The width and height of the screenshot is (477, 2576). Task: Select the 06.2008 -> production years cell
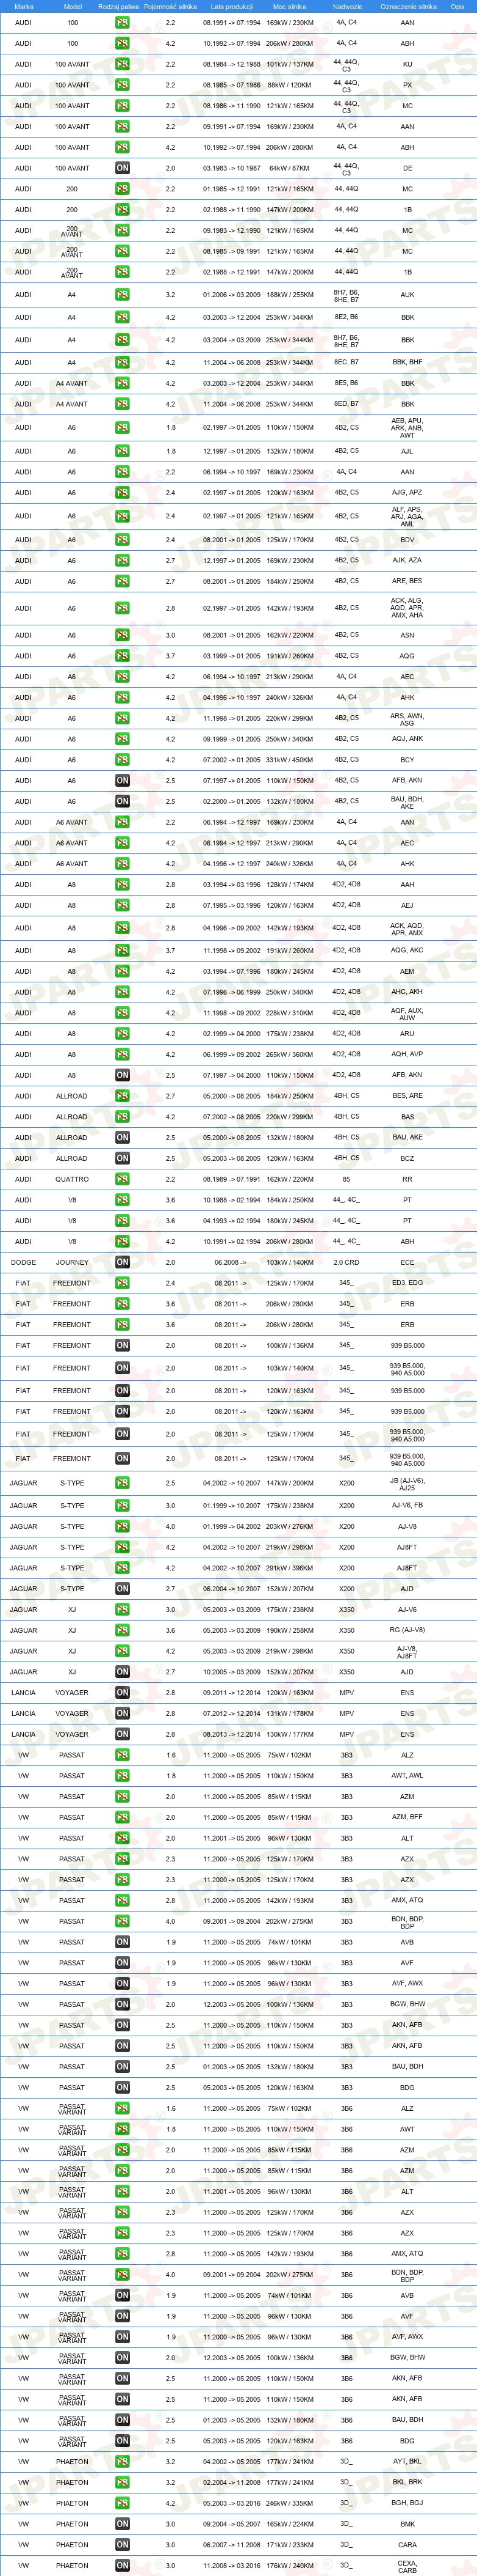point(232,1262)
